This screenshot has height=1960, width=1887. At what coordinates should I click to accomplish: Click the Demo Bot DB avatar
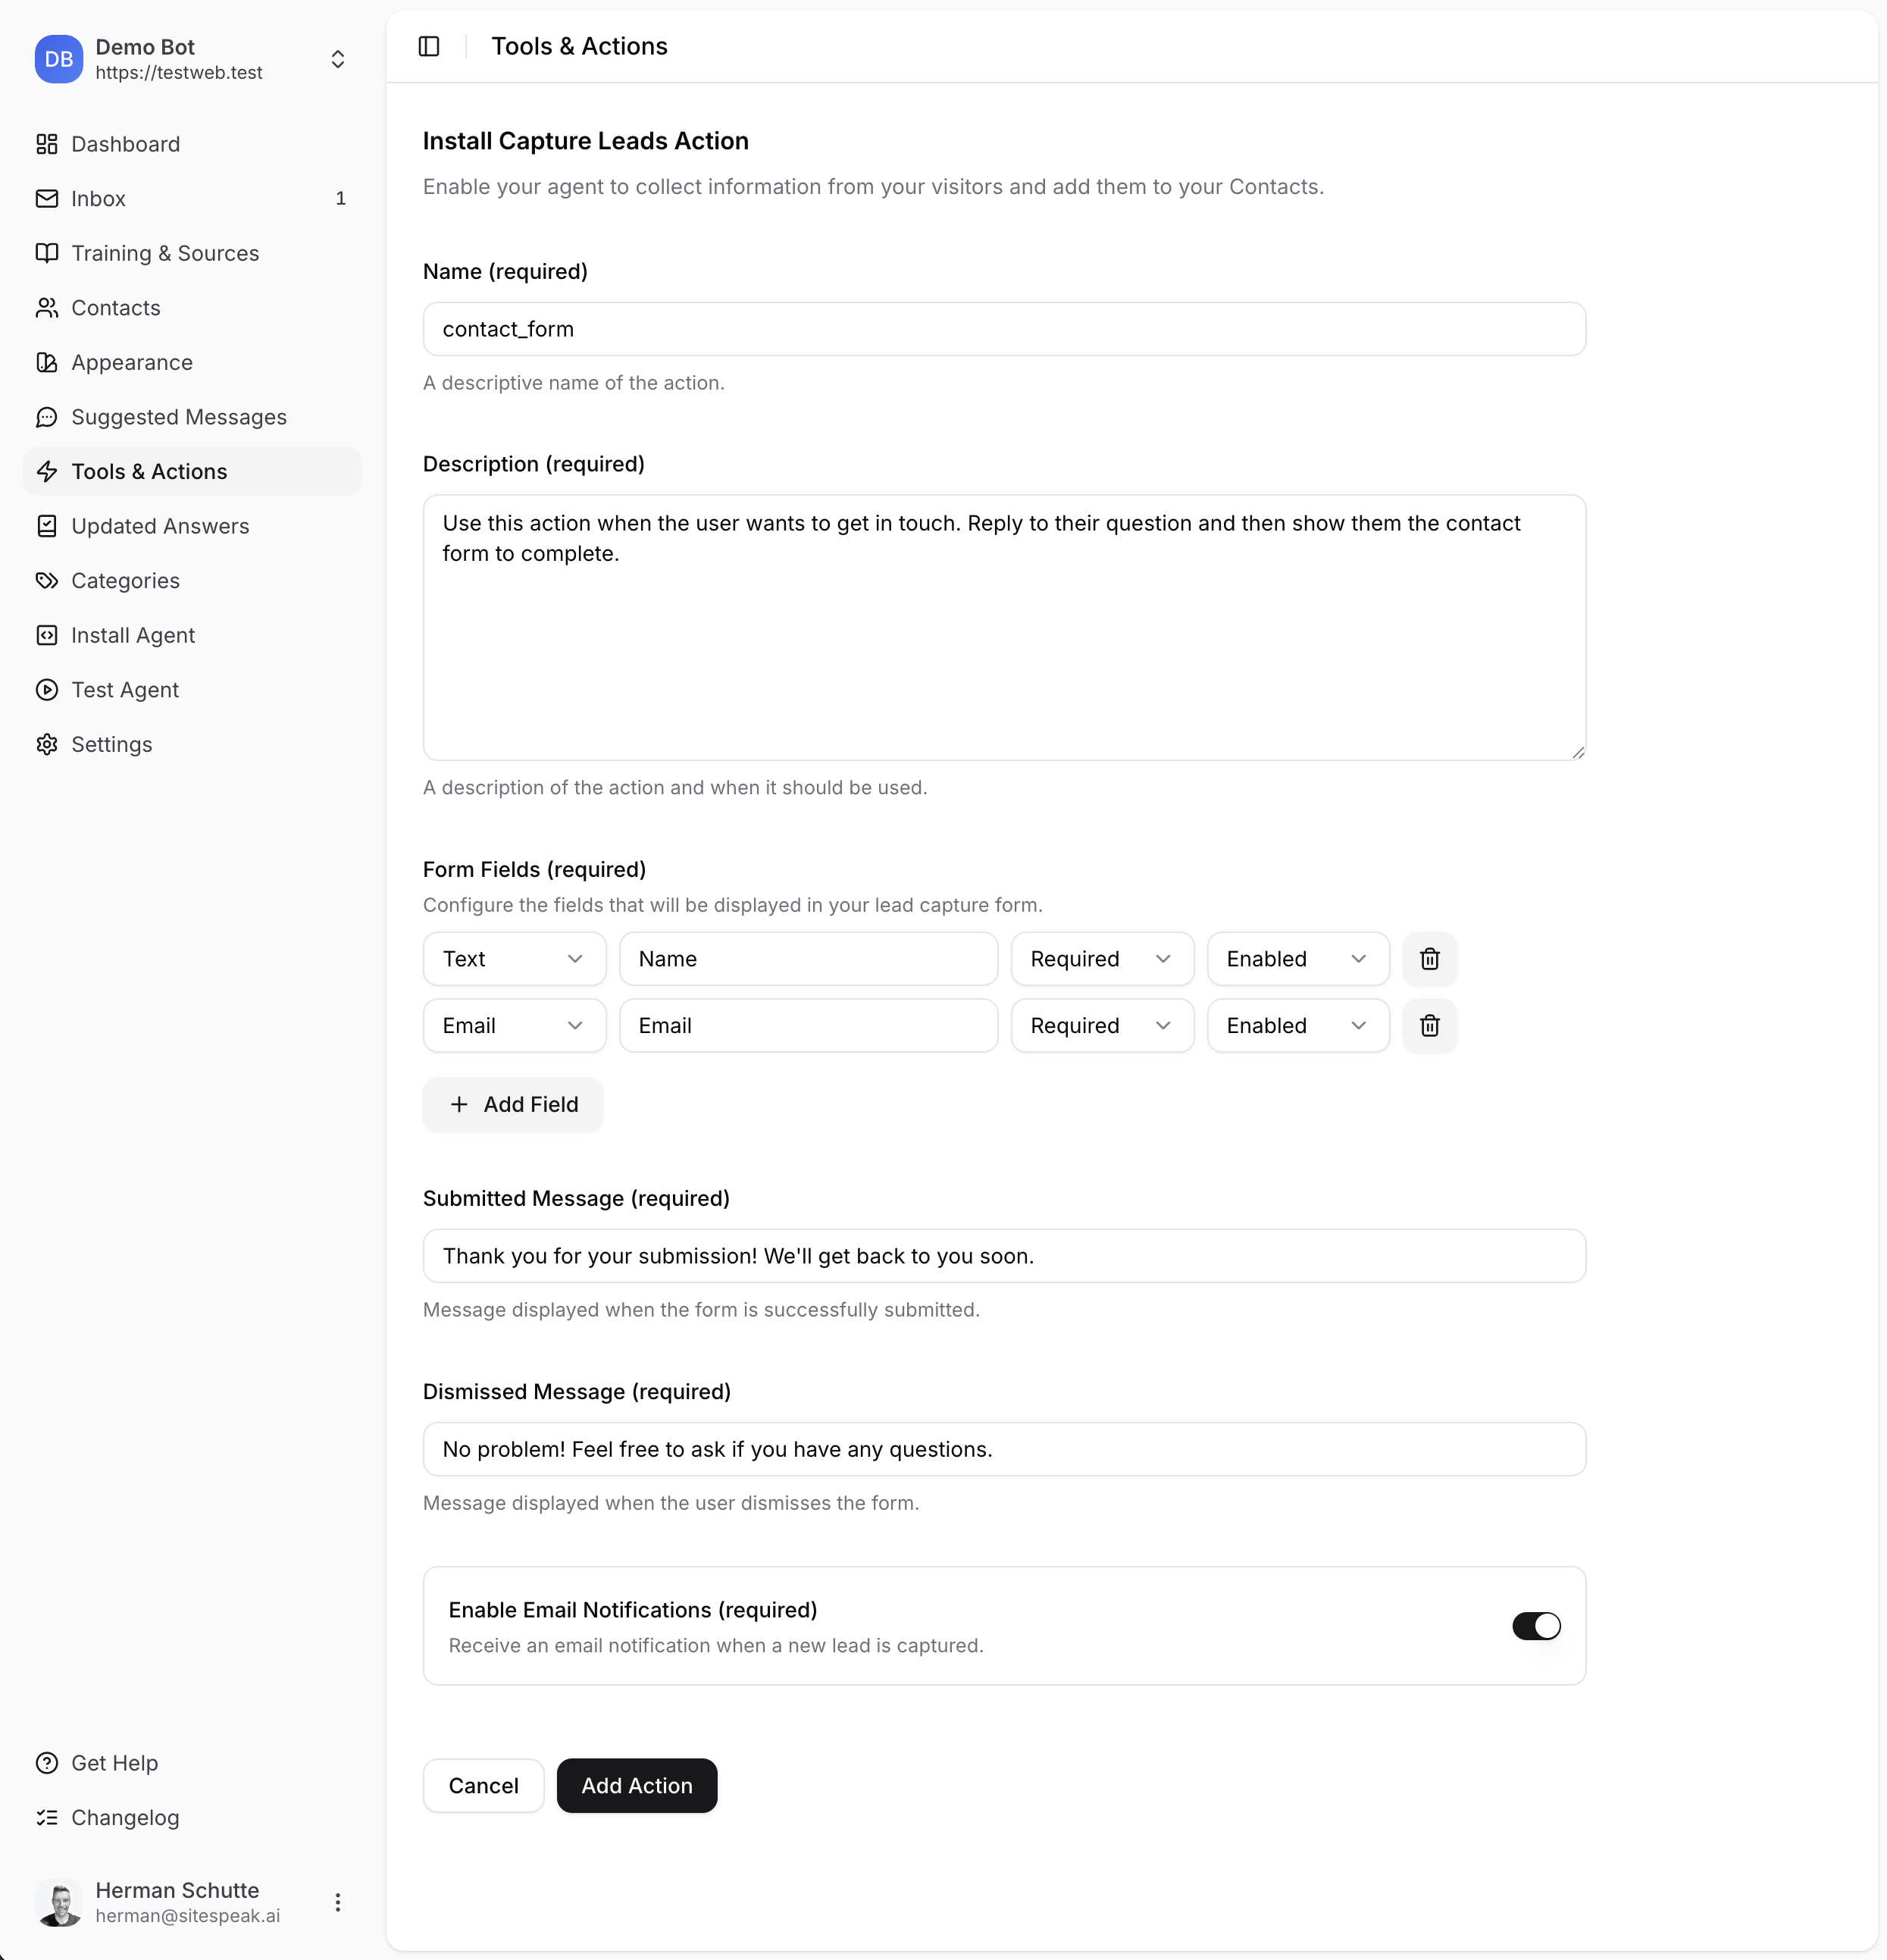pos(59,59)
